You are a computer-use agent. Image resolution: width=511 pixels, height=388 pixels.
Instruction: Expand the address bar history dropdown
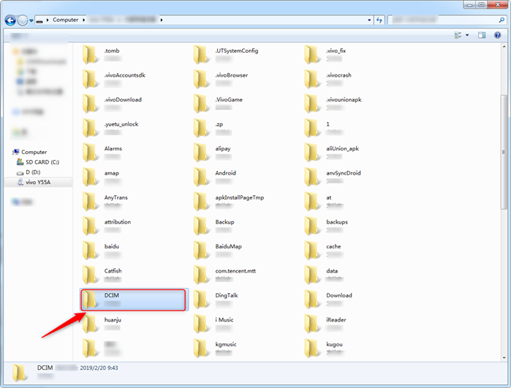point(368,20)
